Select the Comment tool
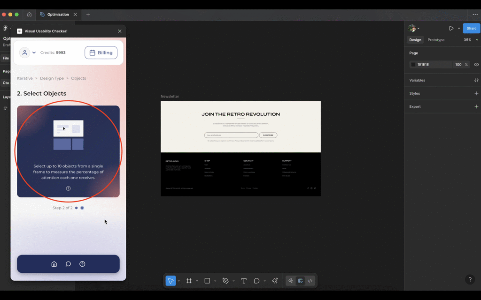 (x=256, y=281)
